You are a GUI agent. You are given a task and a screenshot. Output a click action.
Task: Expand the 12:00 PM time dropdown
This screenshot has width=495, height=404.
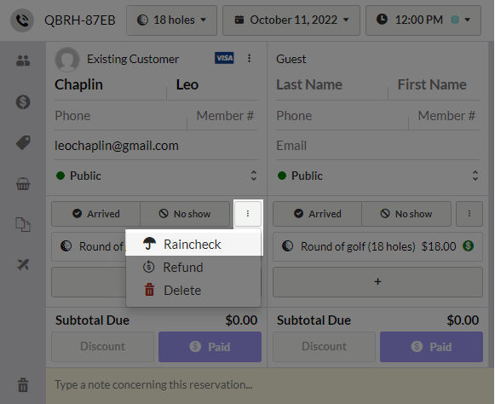pyautogui.click(x=423, y=20)
